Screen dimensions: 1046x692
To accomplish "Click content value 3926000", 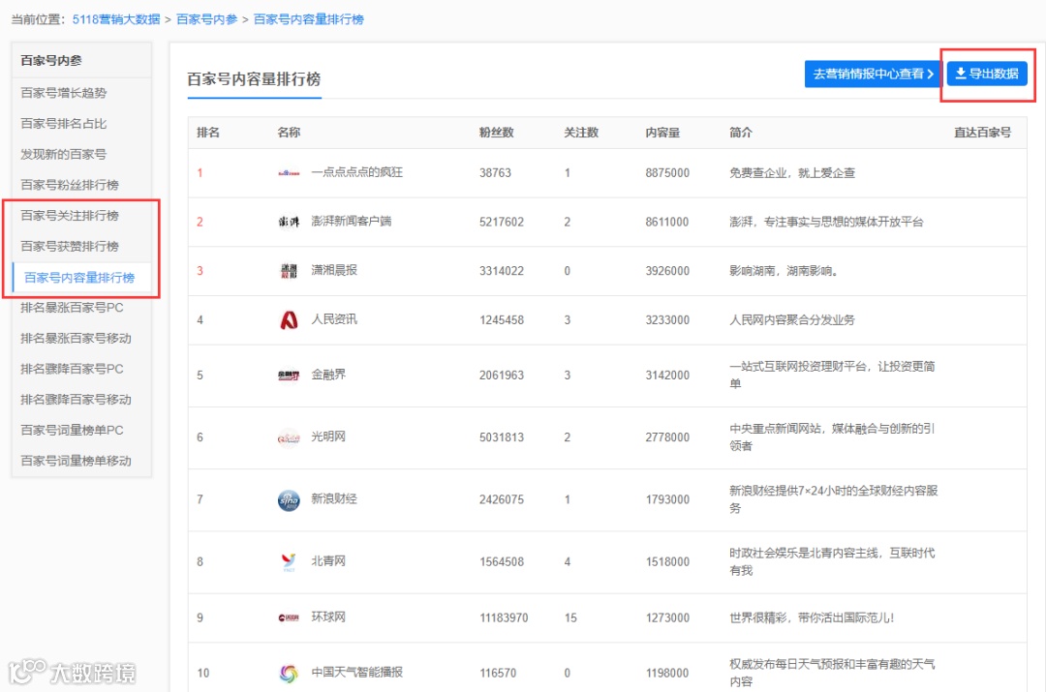I will point(667,271).
